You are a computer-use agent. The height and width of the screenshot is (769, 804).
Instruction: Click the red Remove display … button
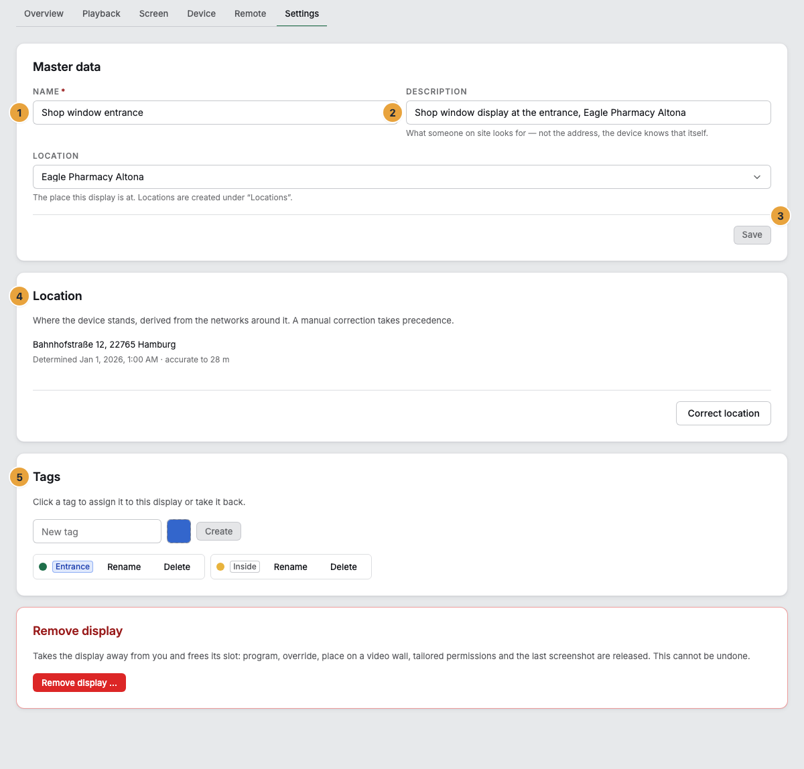point(79,683)
